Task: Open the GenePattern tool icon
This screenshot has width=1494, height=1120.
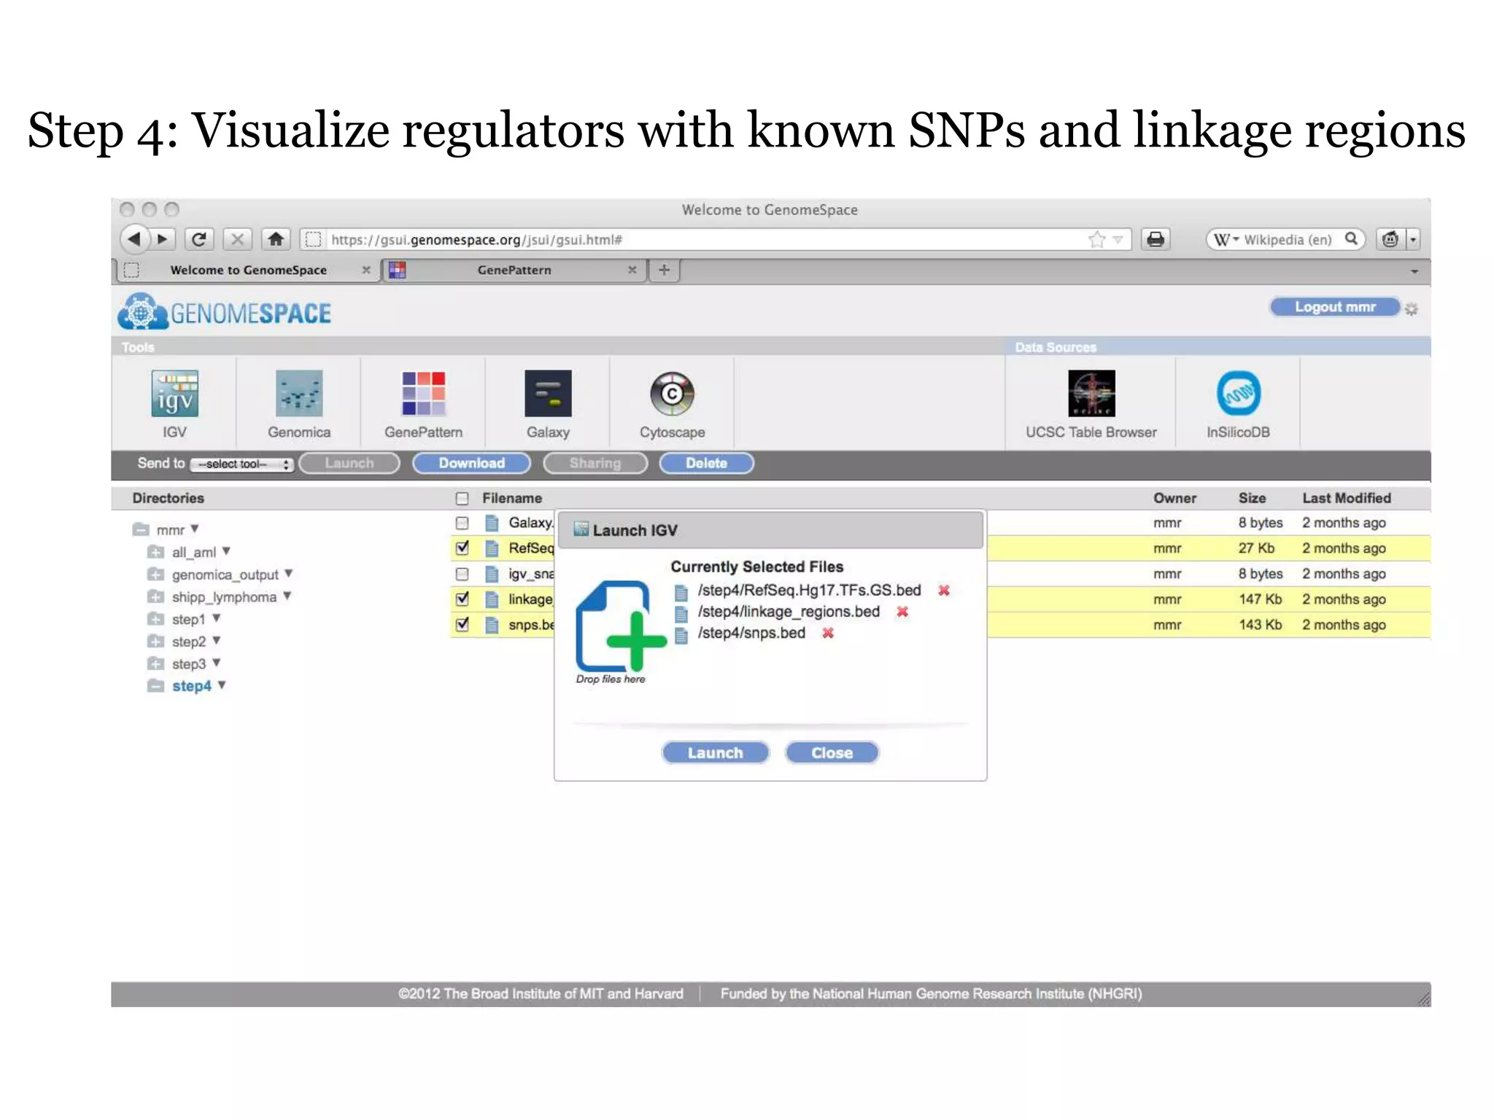Action: click(x=424, y=394)
